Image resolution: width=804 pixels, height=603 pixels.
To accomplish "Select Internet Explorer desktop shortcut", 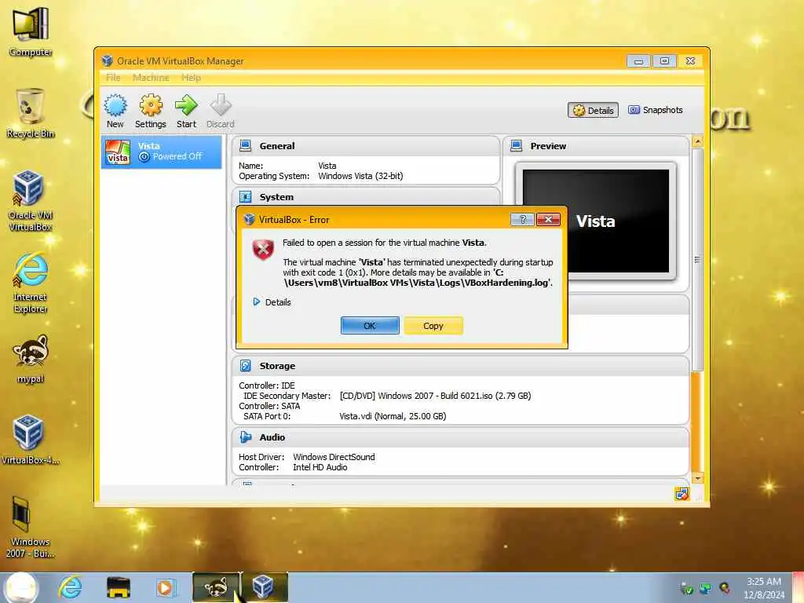I will click(x=31, y=283).
